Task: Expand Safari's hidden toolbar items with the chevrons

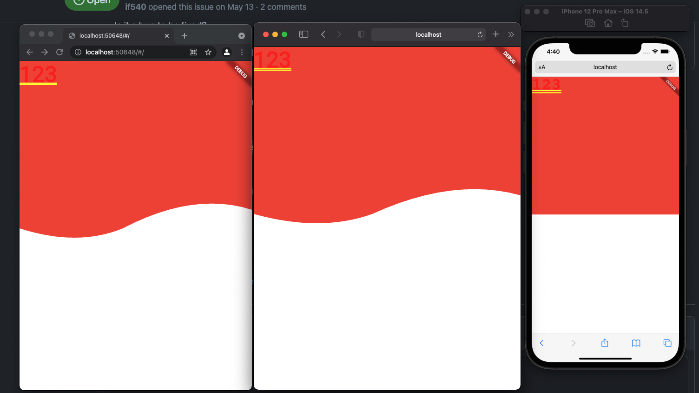Action: pyautogui.click(x=511, y=34)
